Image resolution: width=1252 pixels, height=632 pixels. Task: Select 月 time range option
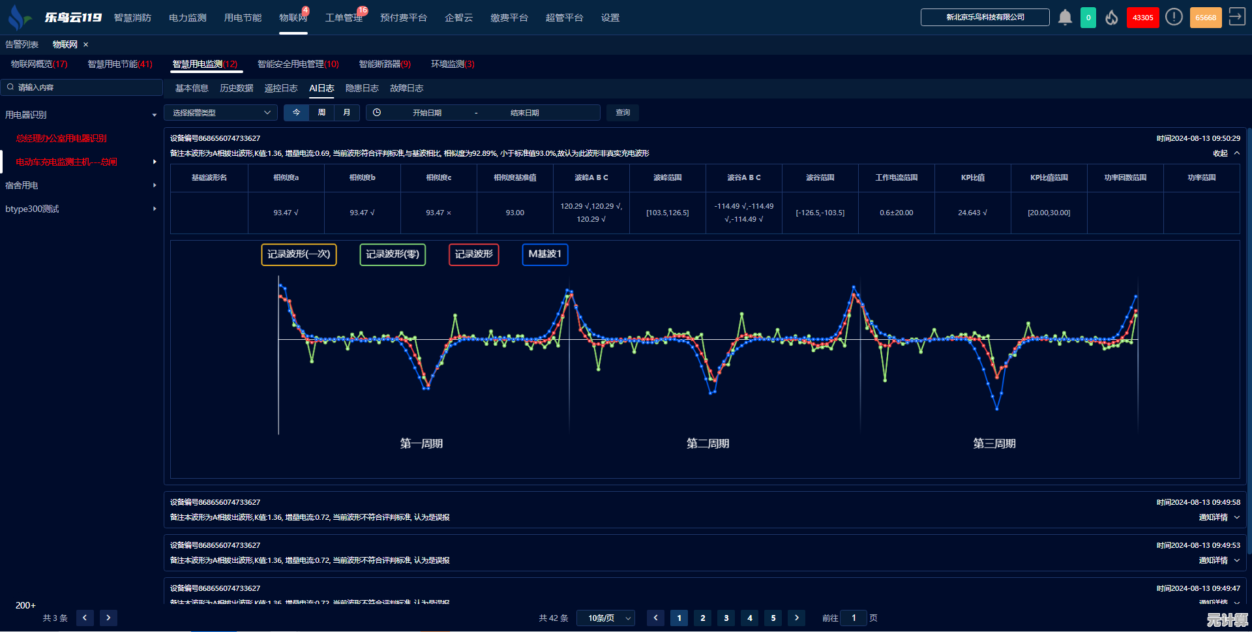tap(347, 112)
